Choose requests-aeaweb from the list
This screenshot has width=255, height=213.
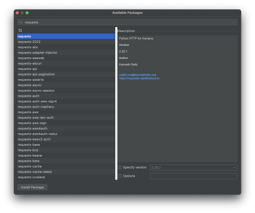[66, 58]
